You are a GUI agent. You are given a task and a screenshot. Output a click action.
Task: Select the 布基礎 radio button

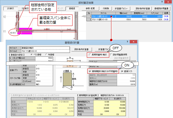coord(46,55)
